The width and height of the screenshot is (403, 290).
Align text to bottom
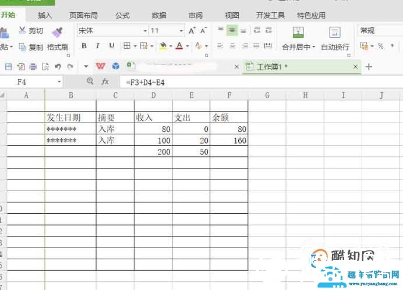pos(243,31)
